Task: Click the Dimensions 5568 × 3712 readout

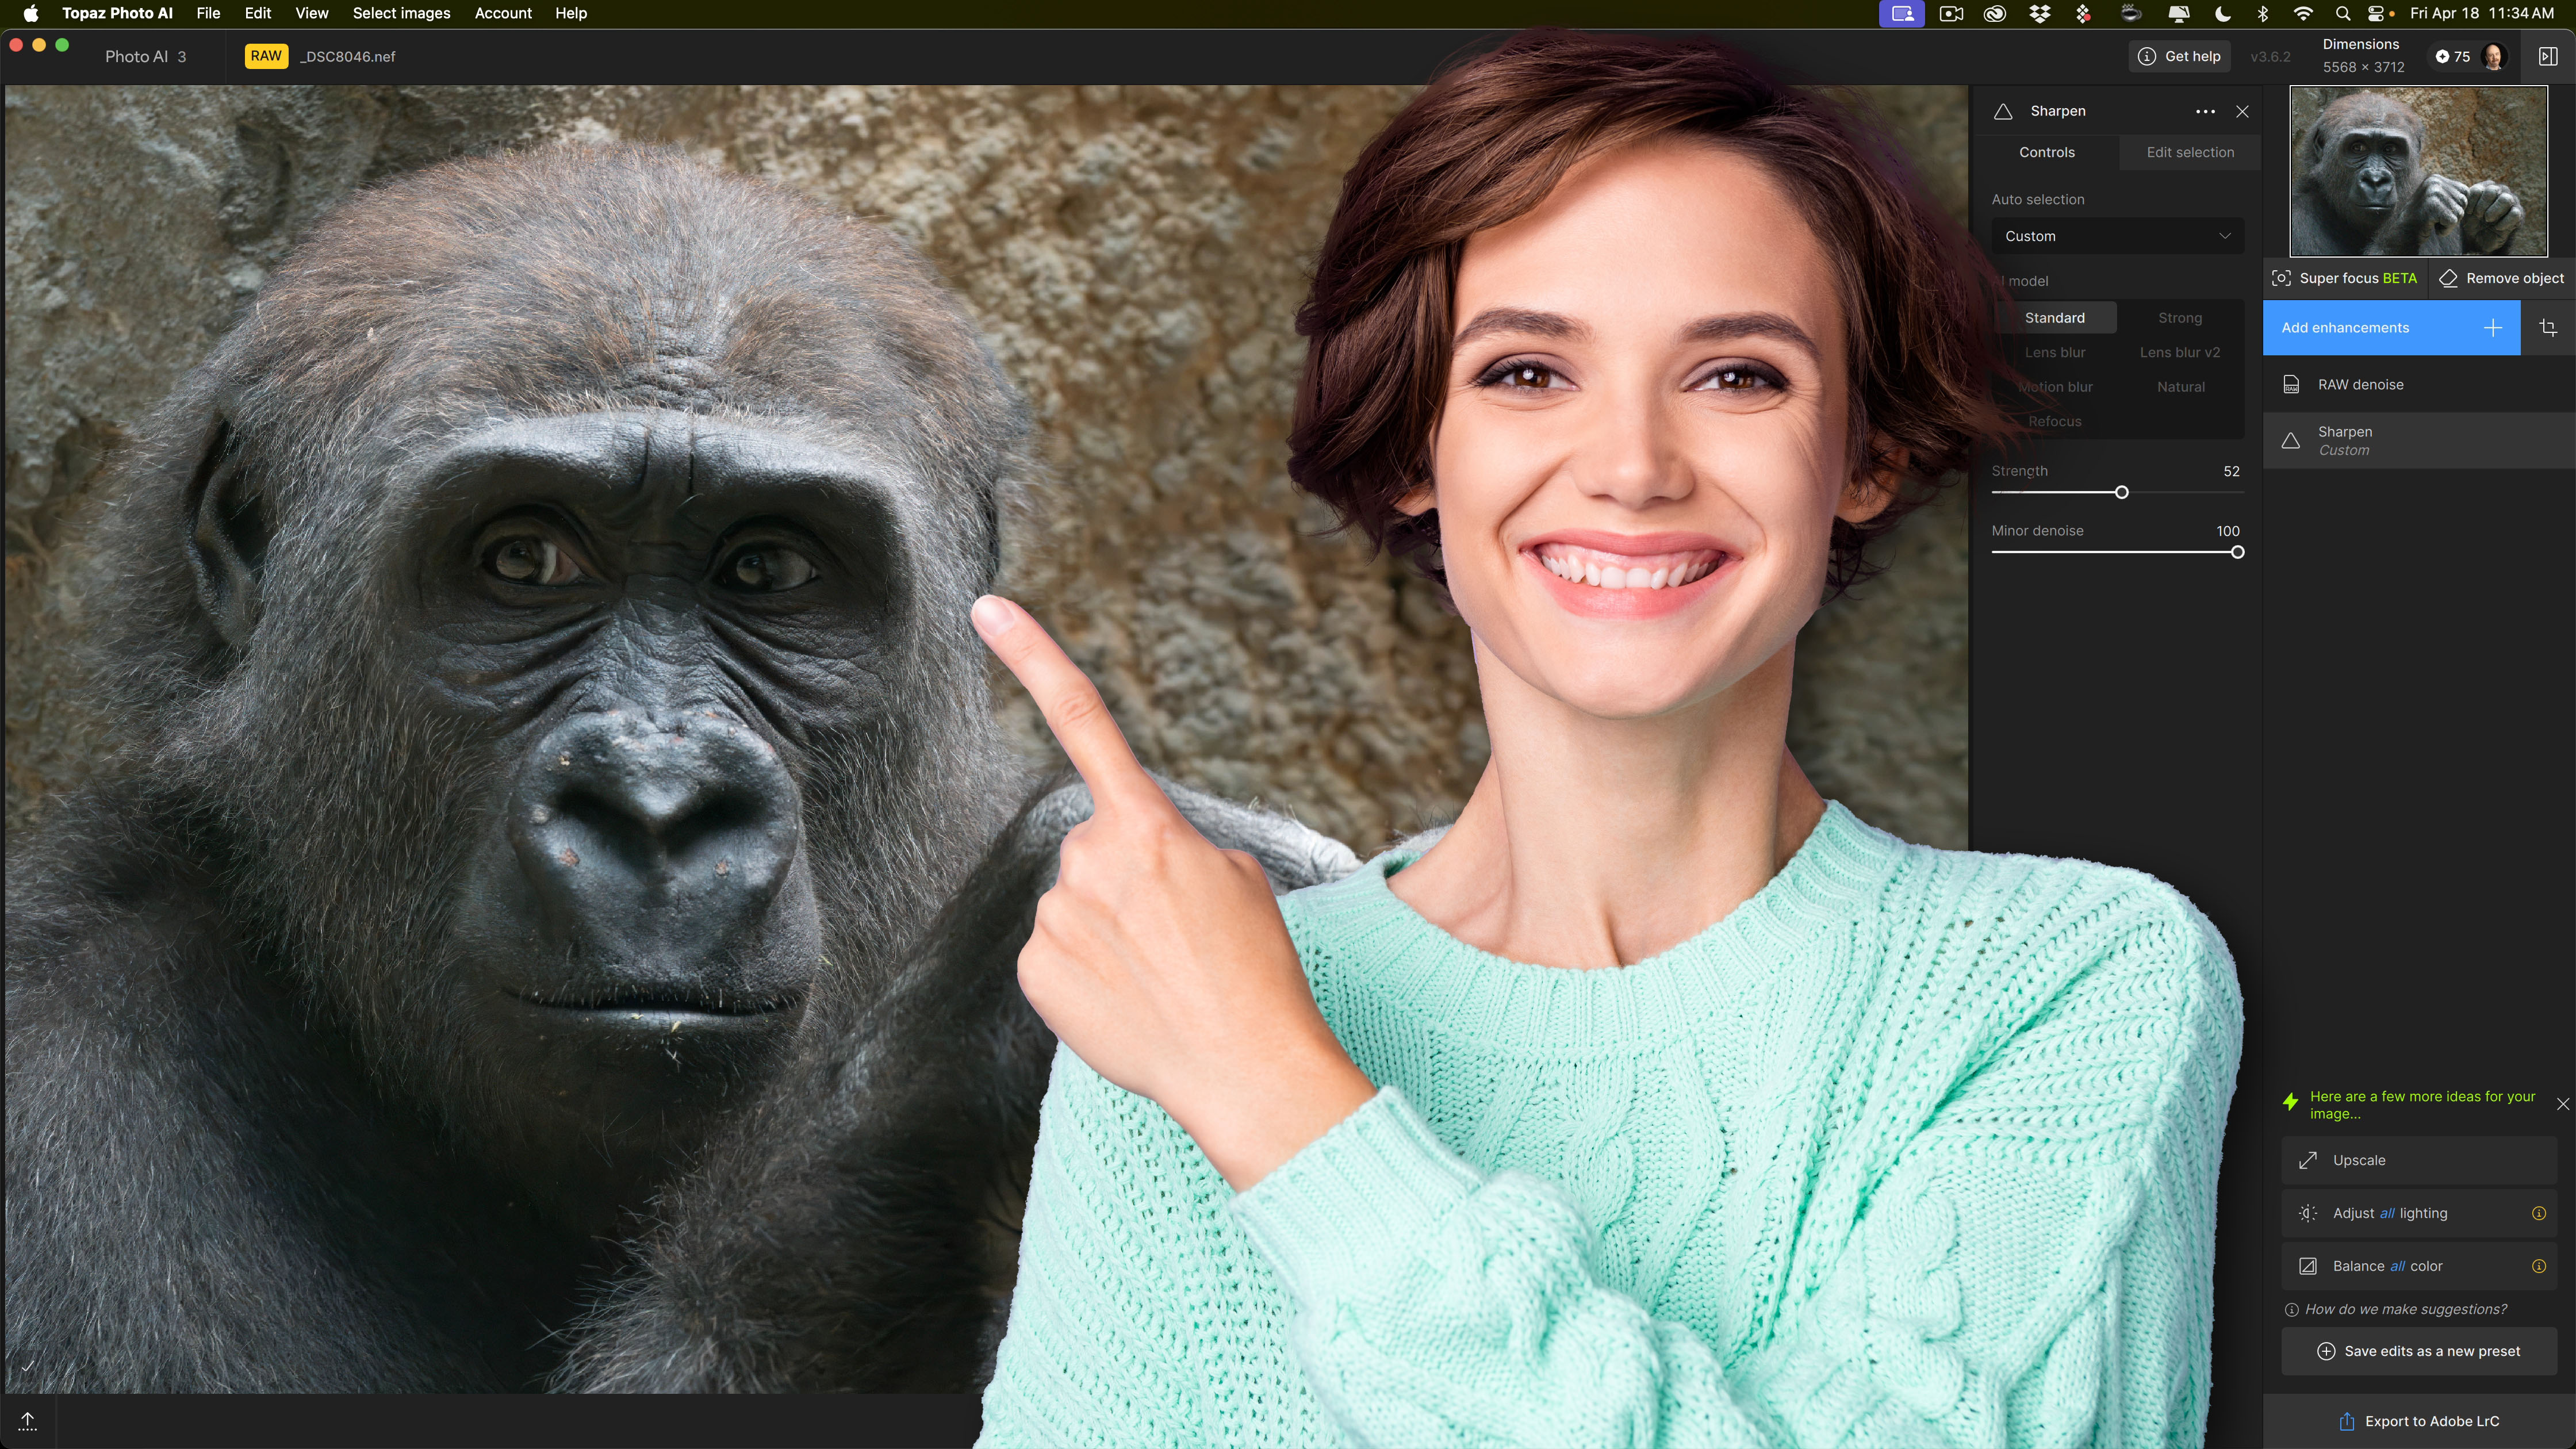Action: pos(2363,56)
